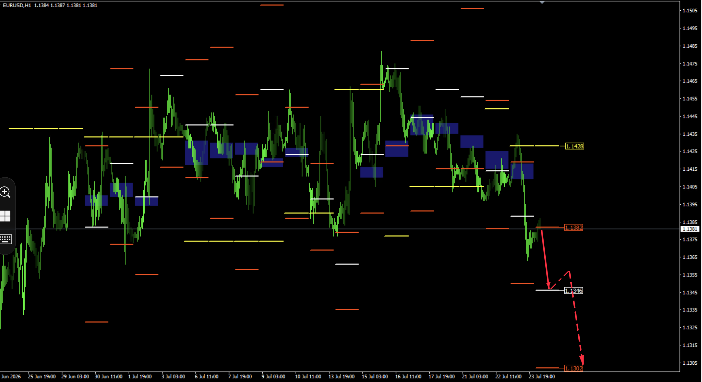Viewport: 702px width, 382px height.
Task: Open the Windows start icon in side panel
Action: [5, 216]
